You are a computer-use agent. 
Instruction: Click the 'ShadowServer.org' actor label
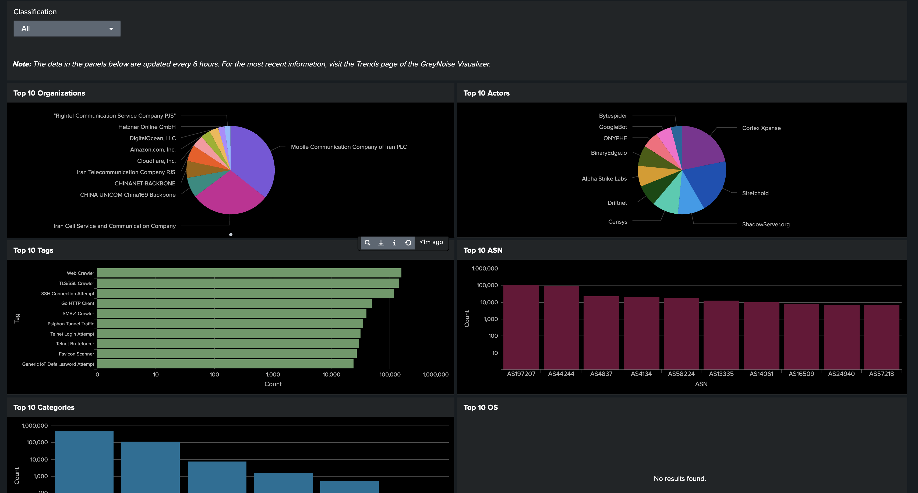765,224
